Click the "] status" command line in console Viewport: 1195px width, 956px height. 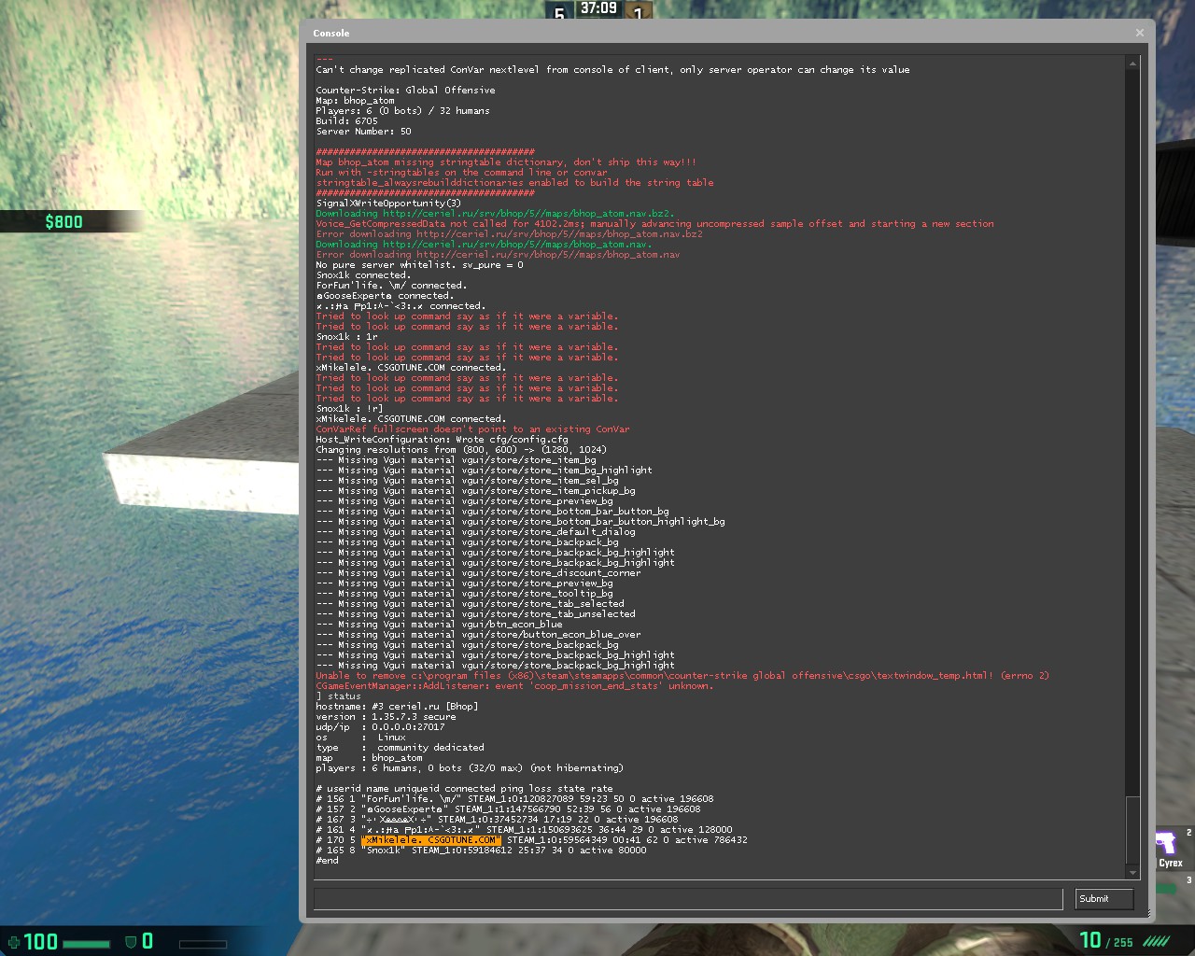point(338,696)
